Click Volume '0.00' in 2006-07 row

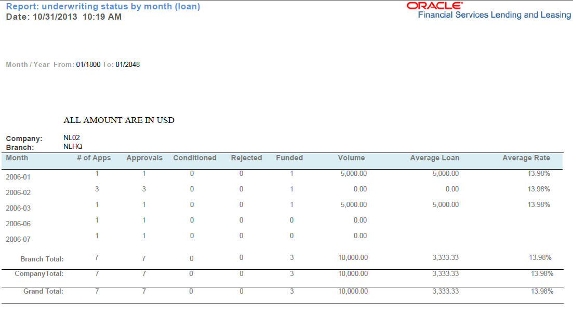pos(360,236)
